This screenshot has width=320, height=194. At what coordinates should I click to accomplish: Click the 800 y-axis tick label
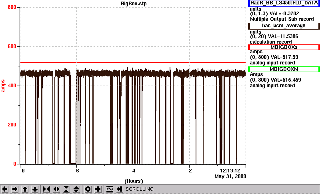click(x=12, y=7)
